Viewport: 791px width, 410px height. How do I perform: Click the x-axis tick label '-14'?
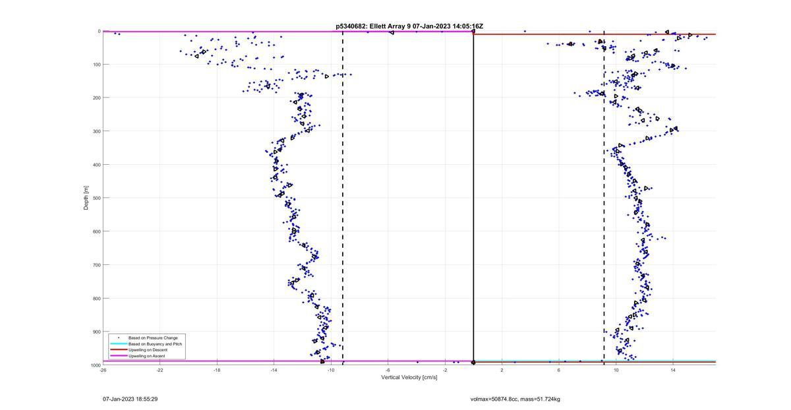tap(274, 370)
